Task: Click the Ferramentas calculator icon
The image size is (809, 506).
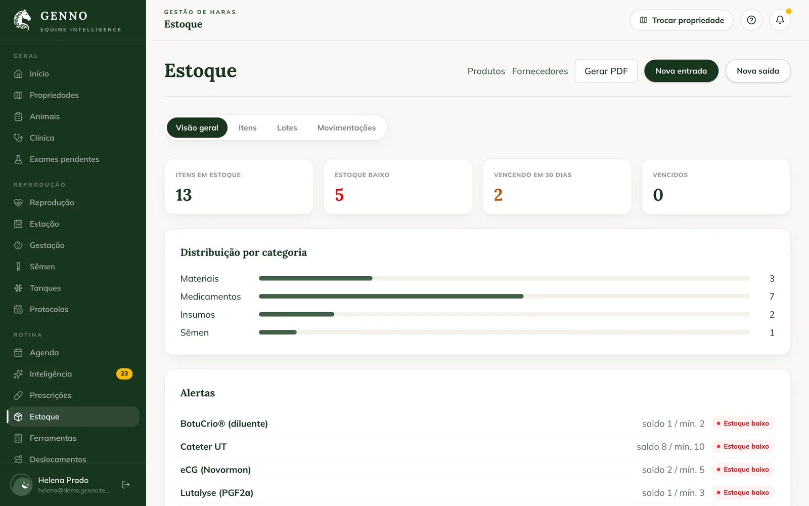Action: tap(18, 438)
